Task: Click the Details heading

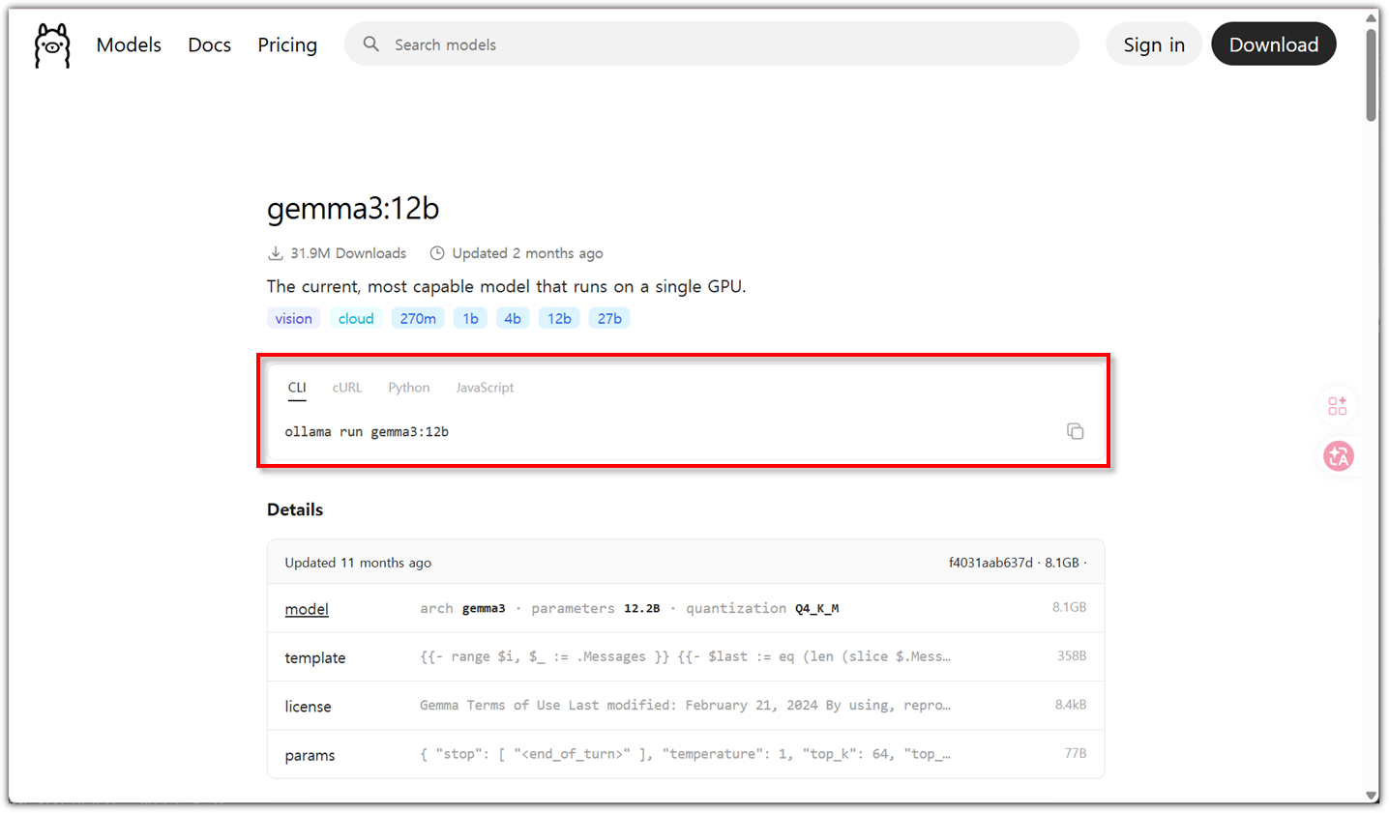Action: [295, 509]
